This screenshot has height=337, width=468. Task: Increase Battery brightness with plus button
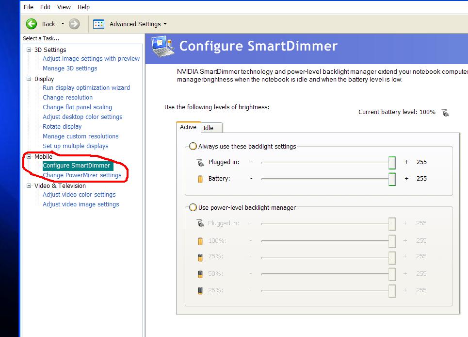(x=406, y=178)
